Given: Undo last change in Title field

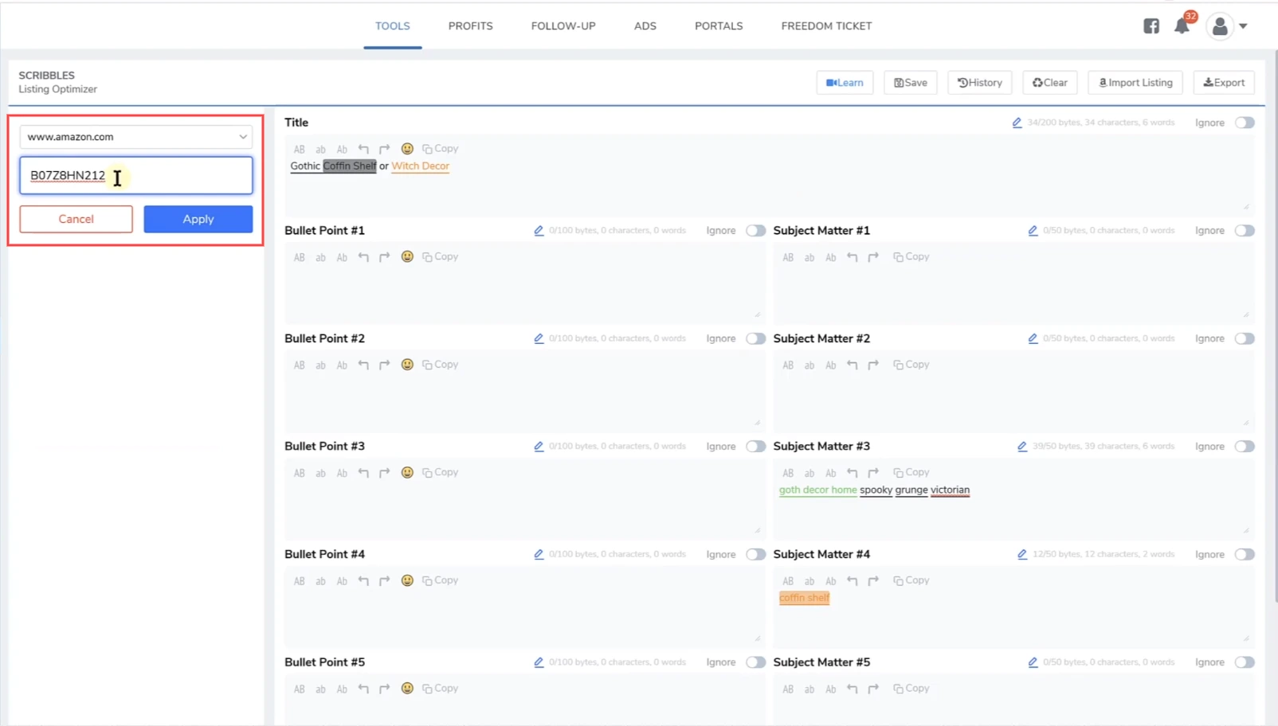Looking at the screenshot, I should click(363, 149).
